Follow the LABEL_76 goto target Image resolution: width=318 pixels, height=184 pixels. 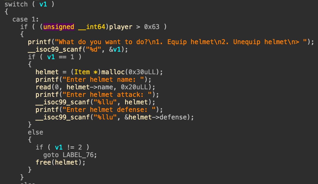(80, 155)
